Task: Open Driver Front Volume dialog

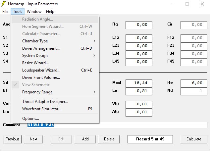Action: point(55,77)
